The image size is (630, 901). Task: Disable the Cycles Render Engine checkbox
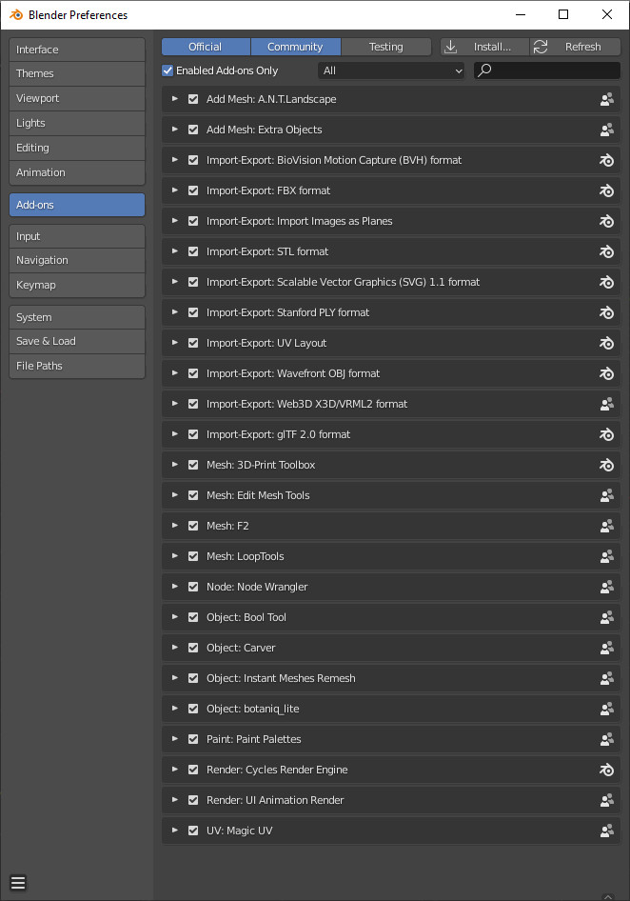193,770
